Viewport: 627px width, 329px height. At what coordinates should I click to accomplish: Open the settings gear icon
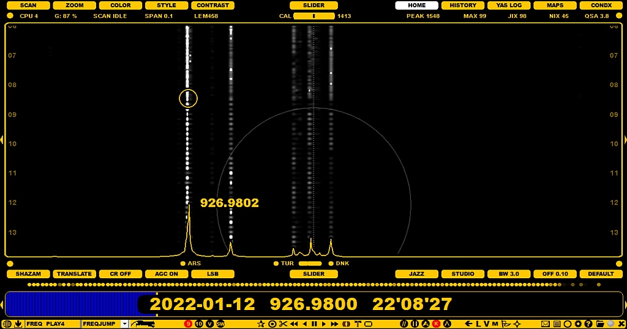(x=577, y=323)
